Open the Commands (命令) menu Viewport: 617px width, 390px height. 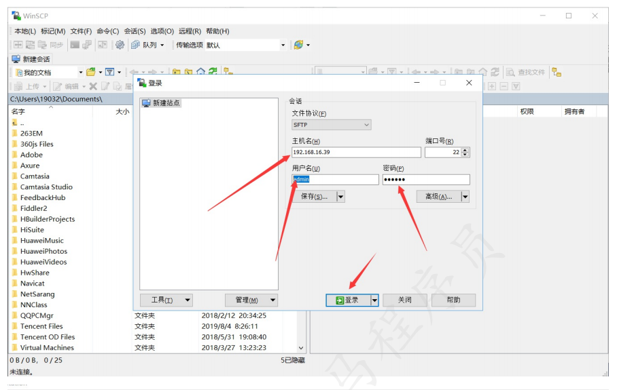click(x=108, y=31)
